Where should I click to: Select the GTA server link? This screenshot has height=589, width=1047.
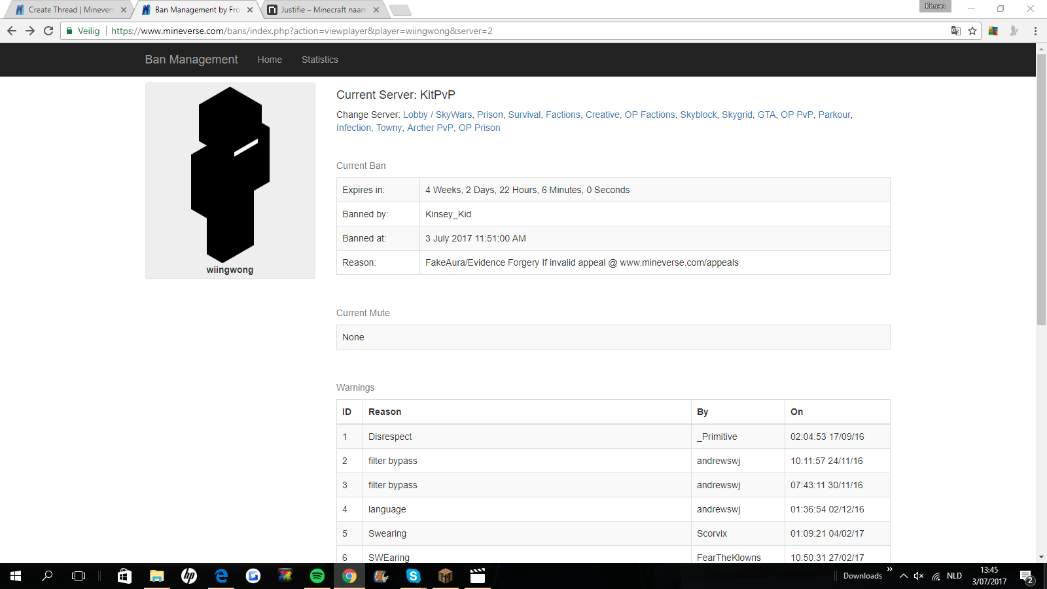(766, 115)
